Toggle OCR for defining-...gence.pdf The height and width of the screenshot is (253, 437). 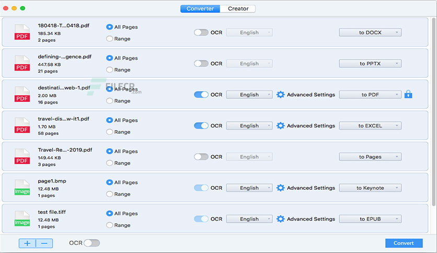(201, 64)
